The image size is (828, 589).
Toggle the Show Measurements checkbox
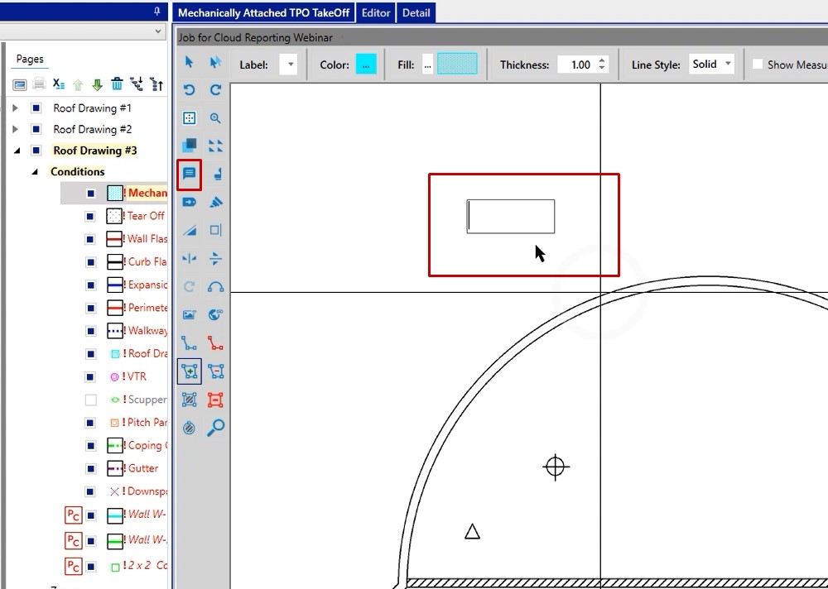coord(758,65)
